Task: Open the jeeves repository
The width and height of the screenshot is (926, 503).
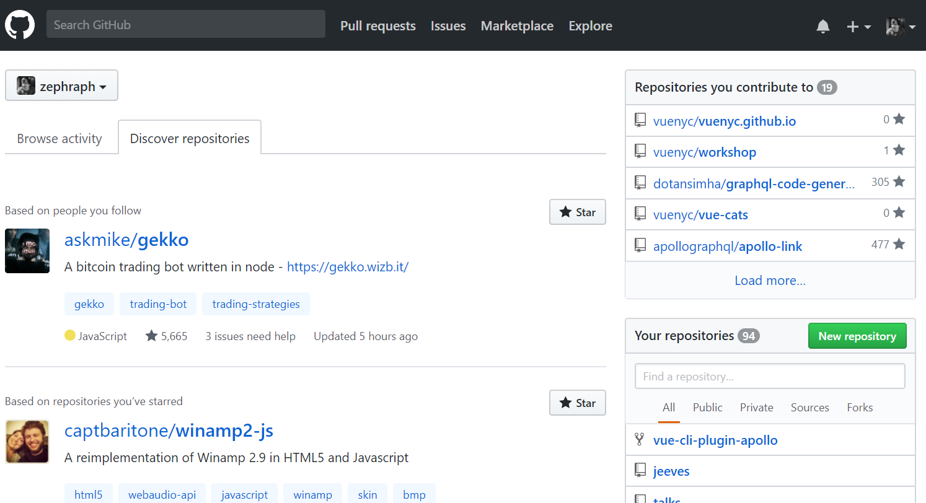Action: click(671, 471)
